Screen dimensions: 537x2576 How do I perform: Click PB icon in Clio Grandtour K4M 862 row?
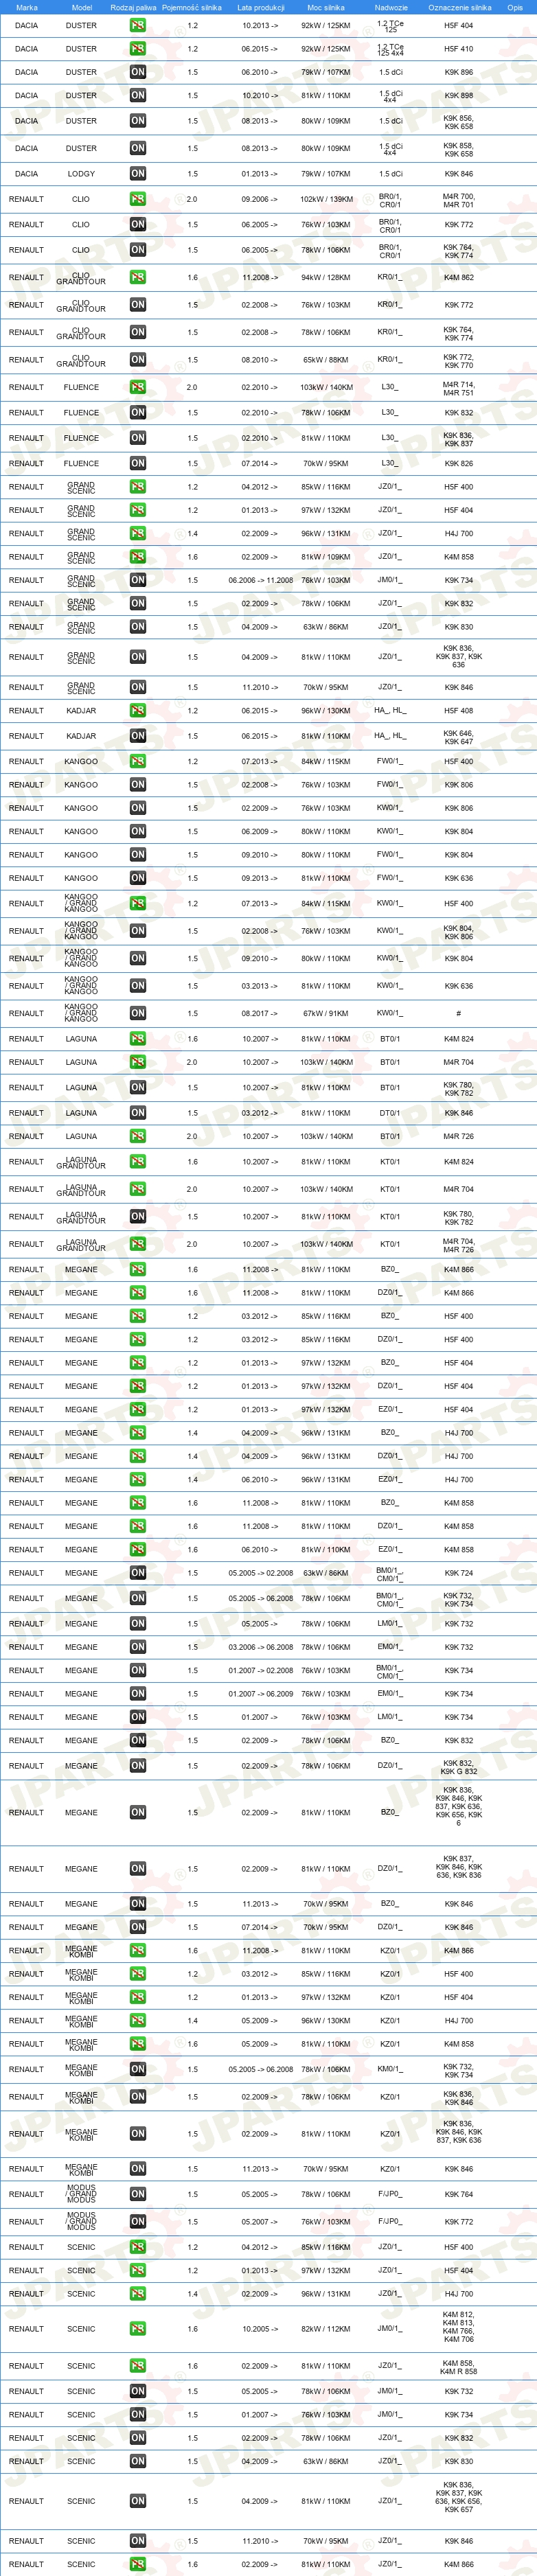[x=138, y=277]
